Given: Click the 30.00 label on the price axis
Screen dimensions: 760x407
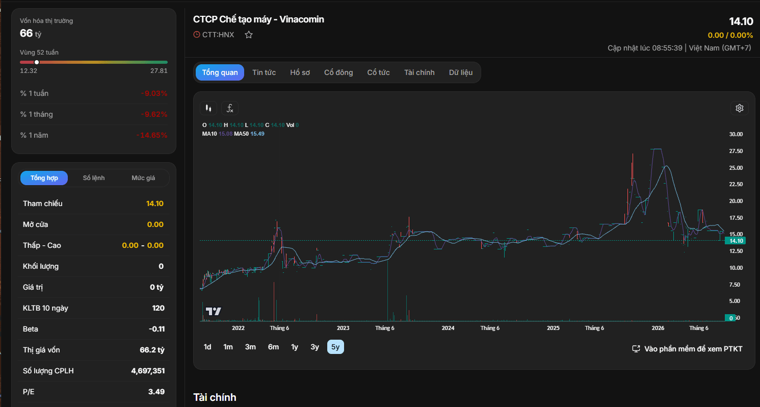Looking at the screenshot, I should pyautogui.click(x=737, y=134).
